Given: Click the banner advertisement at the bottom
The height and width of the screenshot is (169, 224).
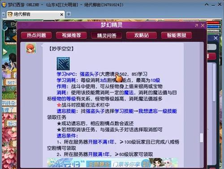Looking at the screenshot, I should pos(112,163).
